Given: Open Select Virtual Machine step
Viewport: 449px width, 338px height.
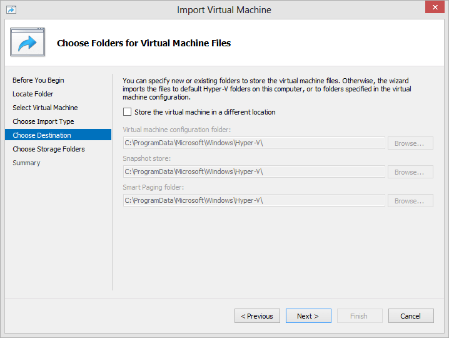Looking at the screenshot, I should point(45,108).
